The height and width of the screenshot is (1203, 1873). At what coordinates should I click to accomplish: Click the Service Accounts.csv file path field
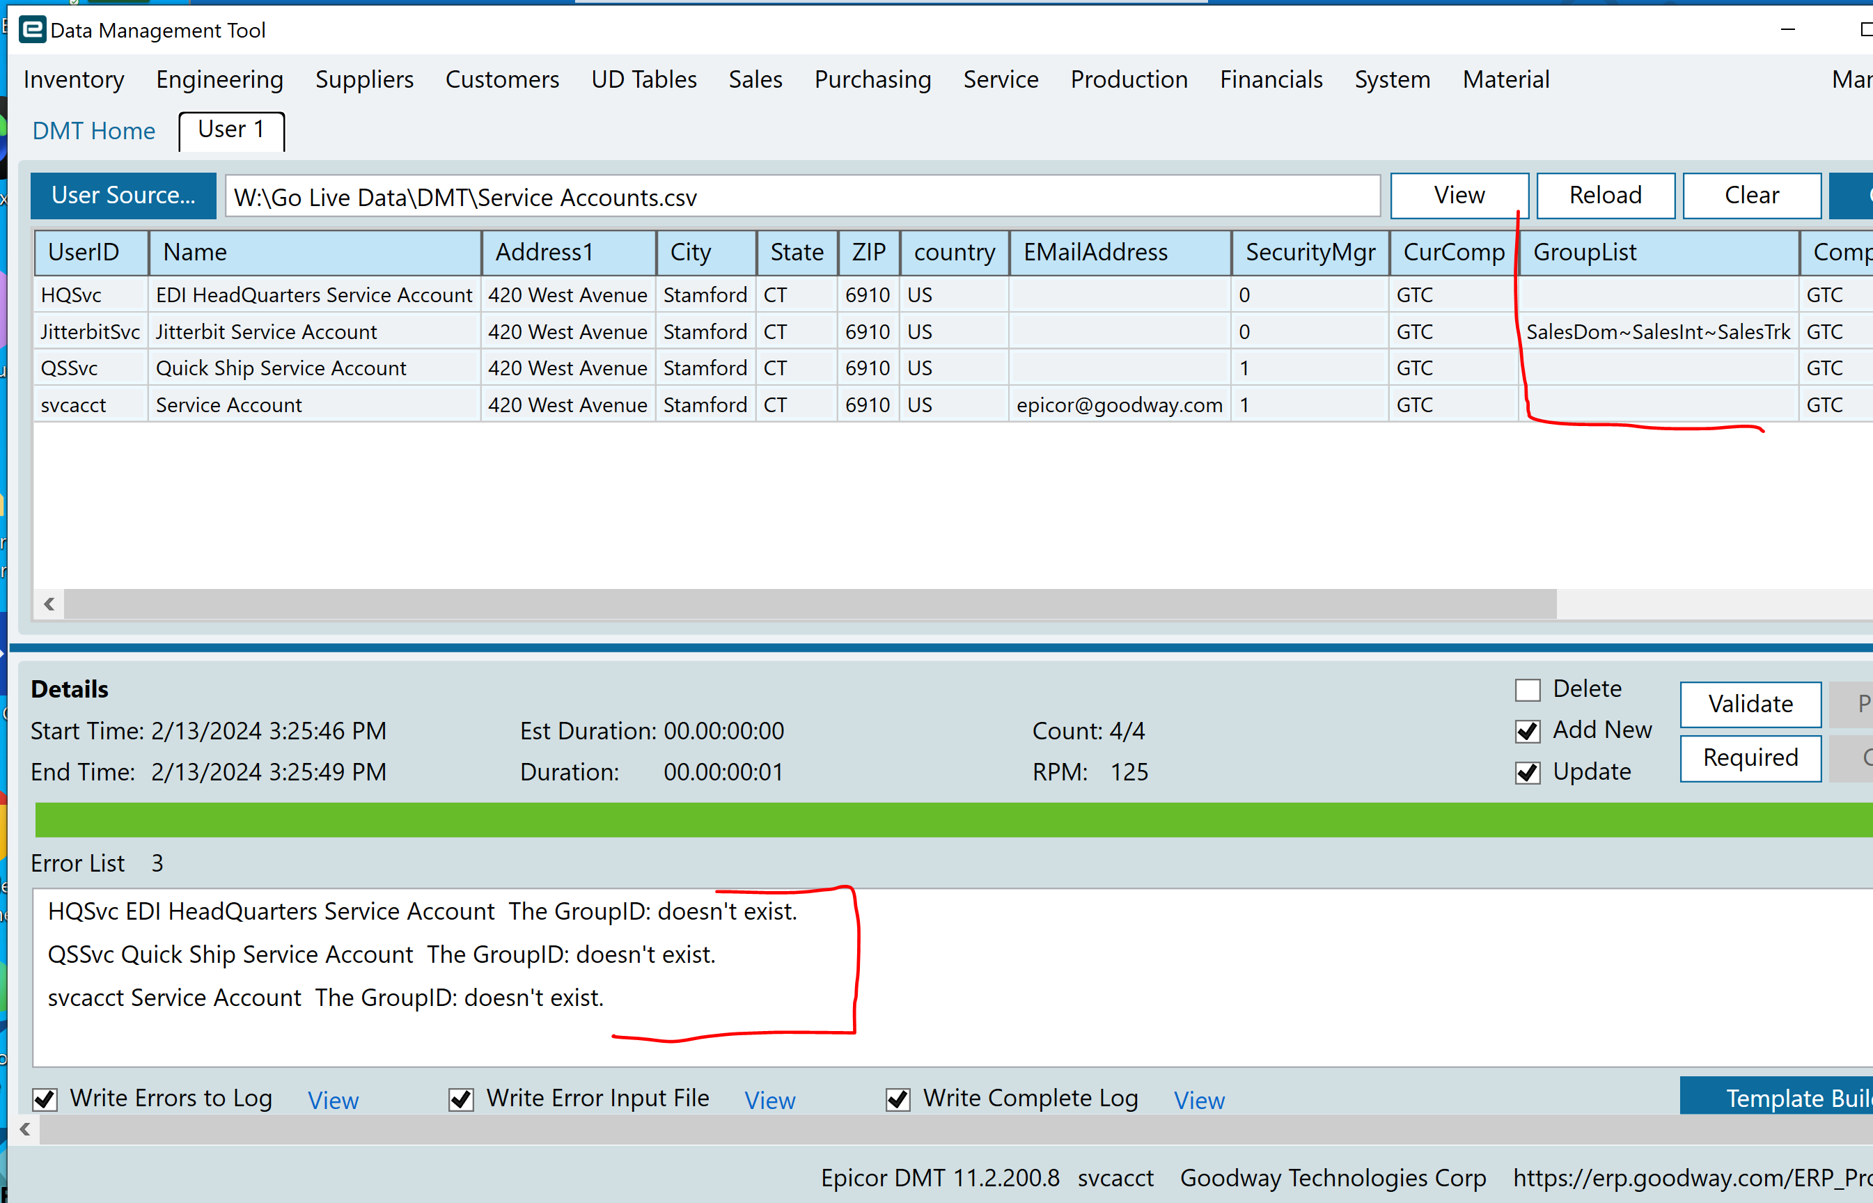(801, 197)
